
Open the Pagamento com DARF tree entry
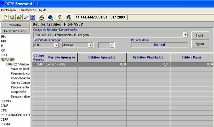pyautogui.click(x=20, y=73)
